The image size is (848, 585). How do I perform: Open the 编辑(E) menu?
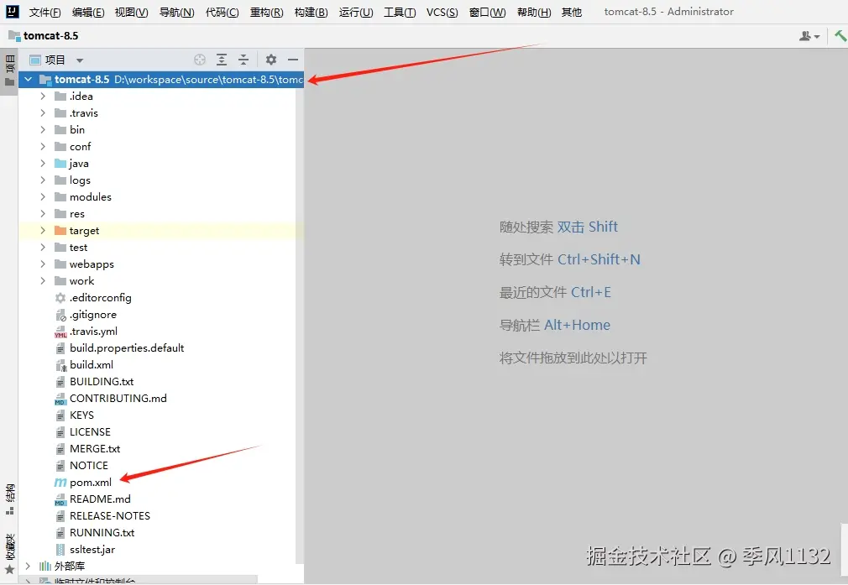(88, 12)
